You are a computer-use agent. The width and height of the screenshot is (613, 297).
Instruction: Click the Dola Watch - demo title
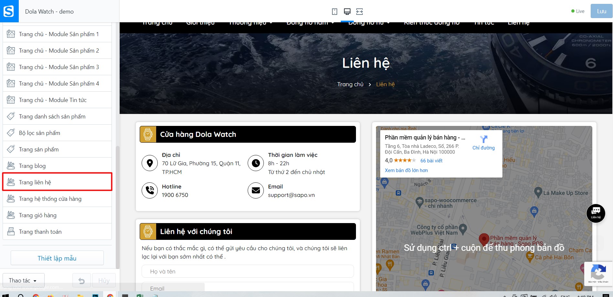(x=49, y=11)
